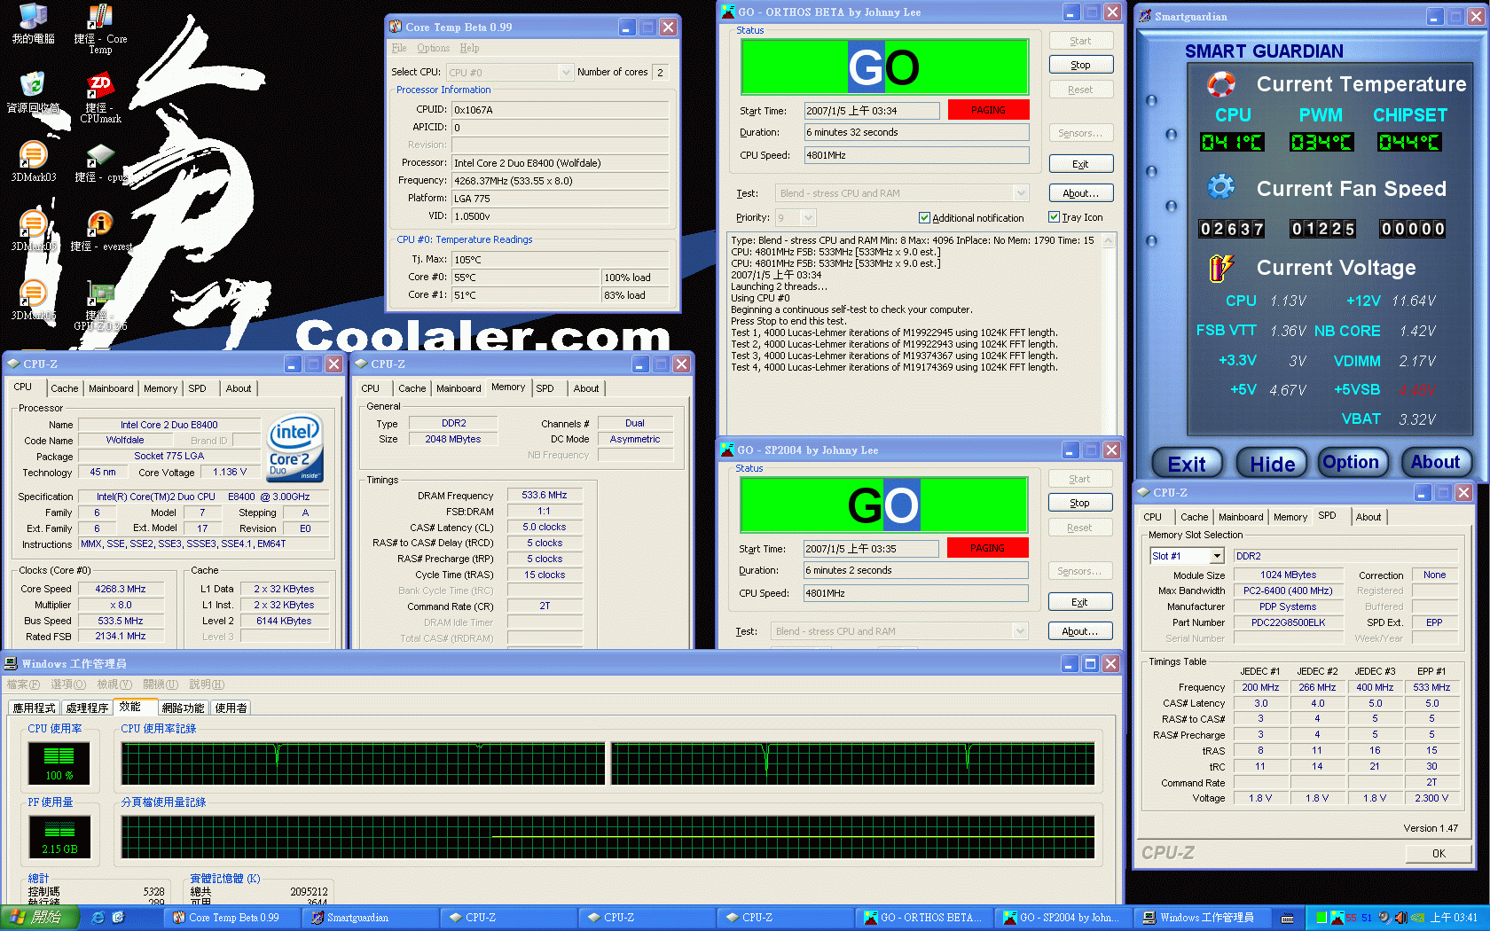Click the Hide button in Smart Guardian
Viewport: 1490px width, 931px height.
1272,464
